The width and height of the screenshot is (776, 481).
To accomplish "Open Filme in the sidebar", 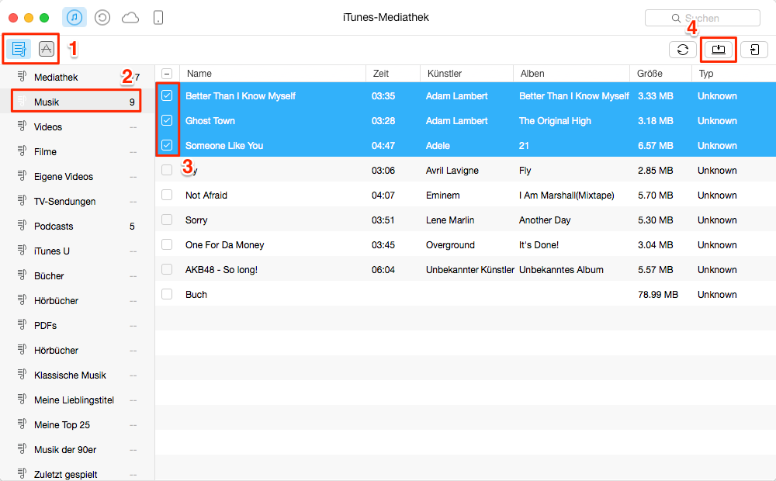I will pos(77,151).
